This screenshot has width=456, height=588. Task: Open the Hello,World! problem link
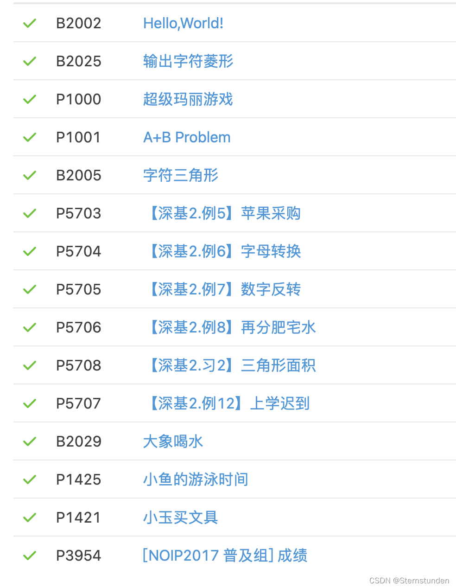pos(183,23)
